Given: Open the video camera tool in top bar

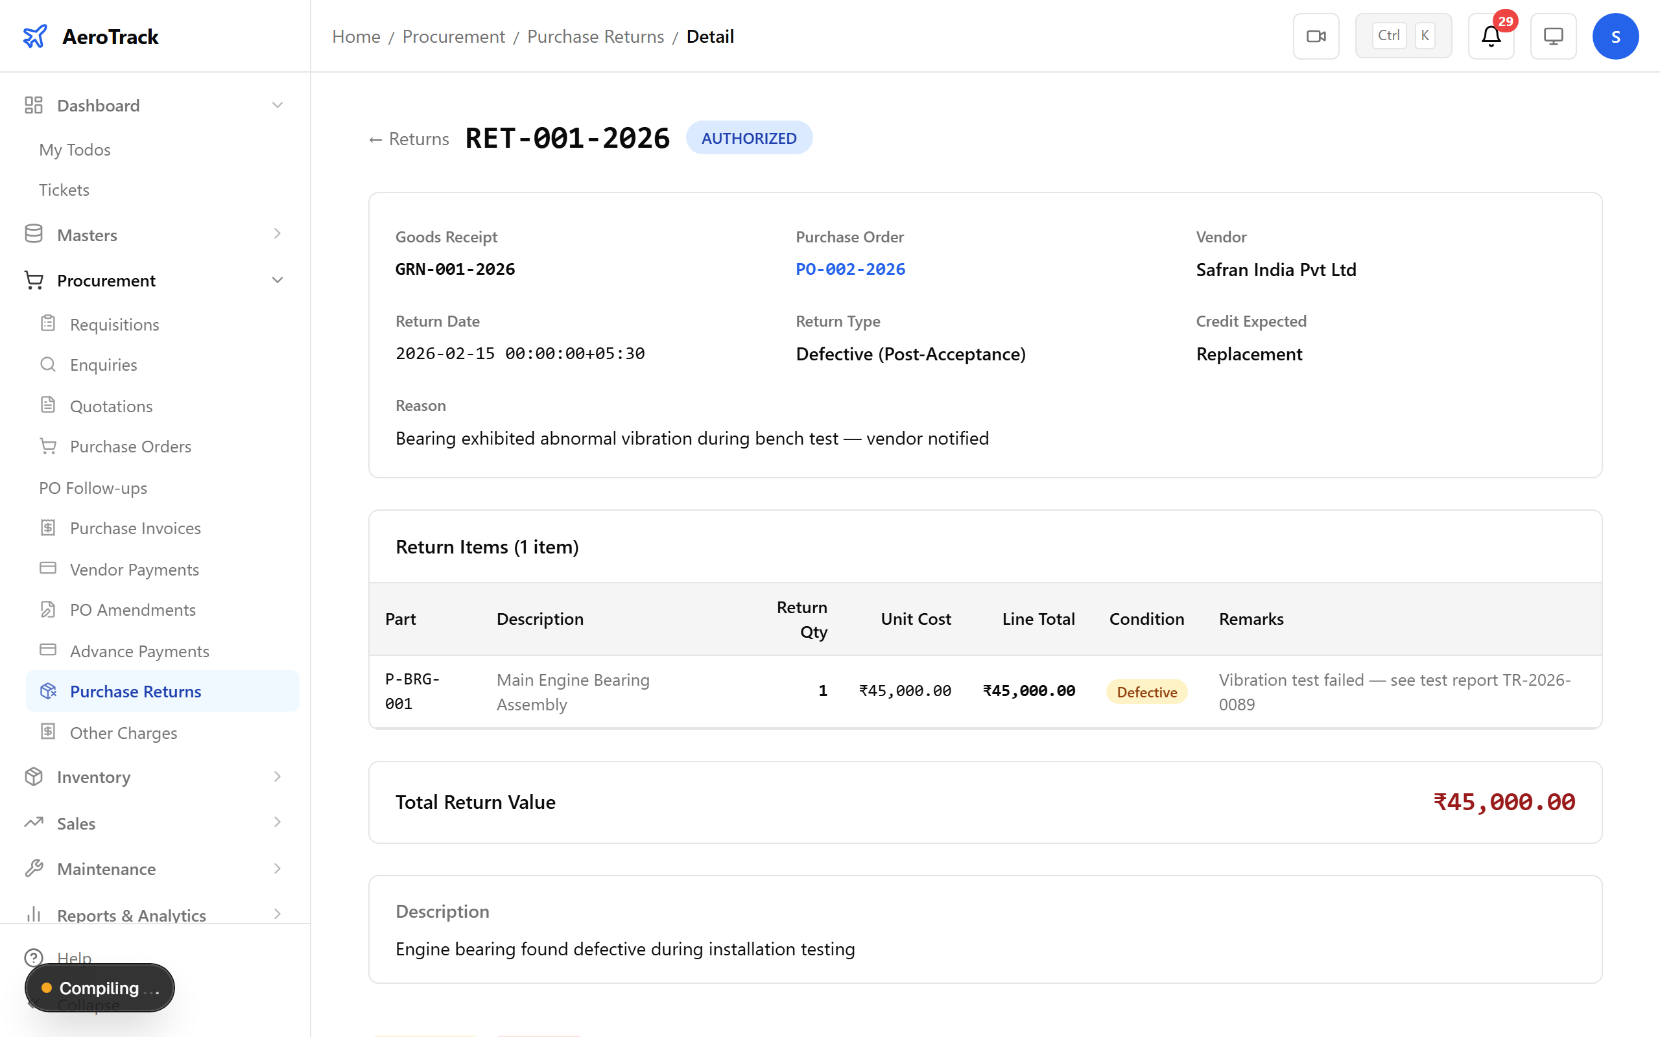Looking at the screenshot, I should coord(1316,36).
